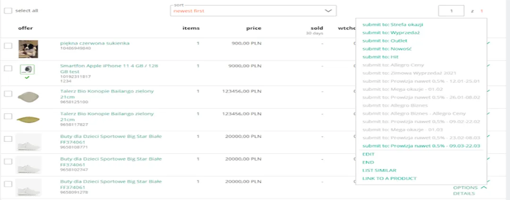This screenshot has height=200, width=510.
Task: Click LINK TO A PRODUCT
Action: click(x=389, y=179)
